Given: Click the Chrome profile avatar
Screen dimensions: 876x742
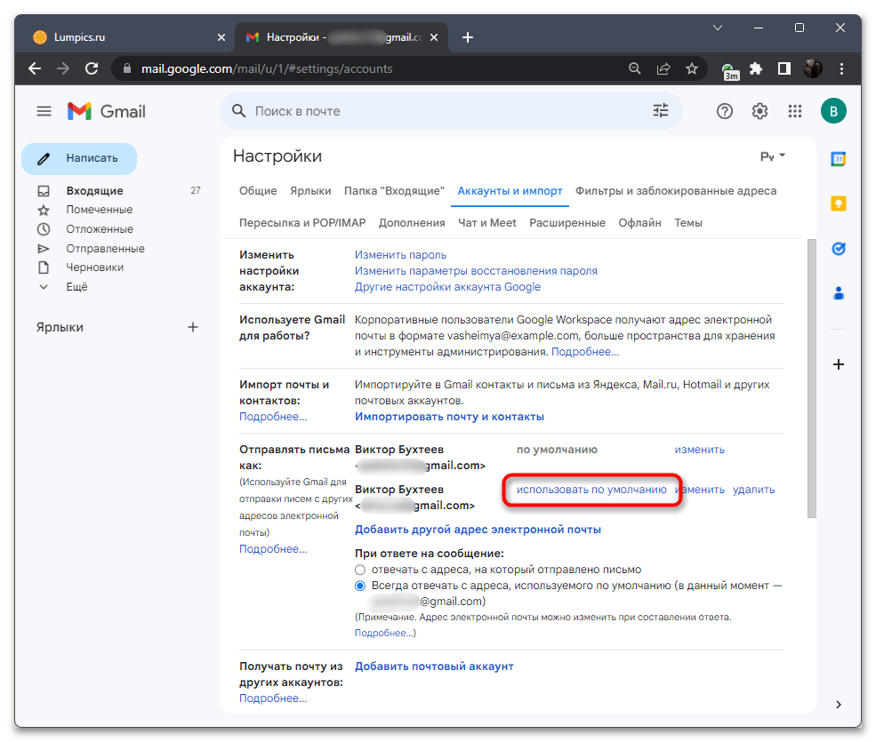Looking at the screenshot, I should (x=813, y=68).
